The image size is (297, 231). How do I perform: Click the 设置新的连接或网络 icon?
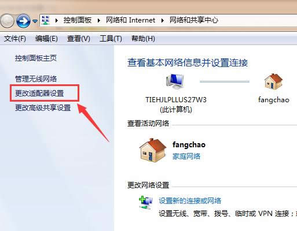click(146, 203)
